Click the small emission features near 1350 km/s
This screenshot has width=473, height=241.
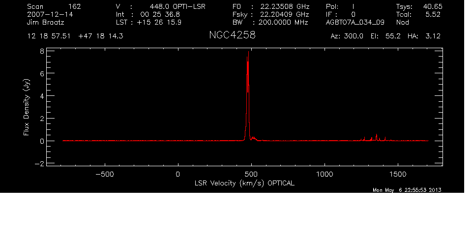(x=376, y=137)
